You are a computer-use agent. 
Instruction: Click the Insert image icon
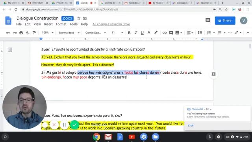[x=177, y=33]
